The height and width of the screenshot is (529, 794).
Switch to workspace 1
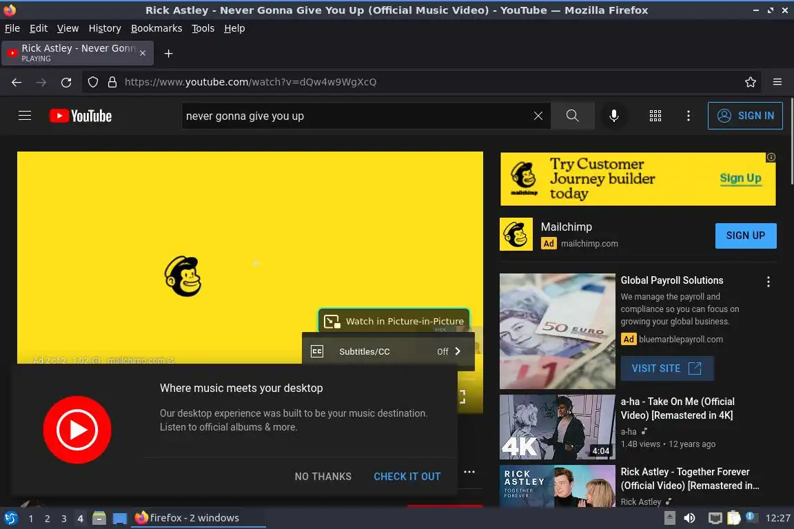tap(31, 519)
